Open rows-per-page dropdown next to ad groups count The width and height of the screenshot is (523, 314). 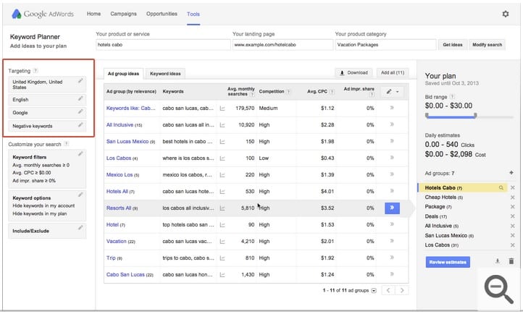374,291
